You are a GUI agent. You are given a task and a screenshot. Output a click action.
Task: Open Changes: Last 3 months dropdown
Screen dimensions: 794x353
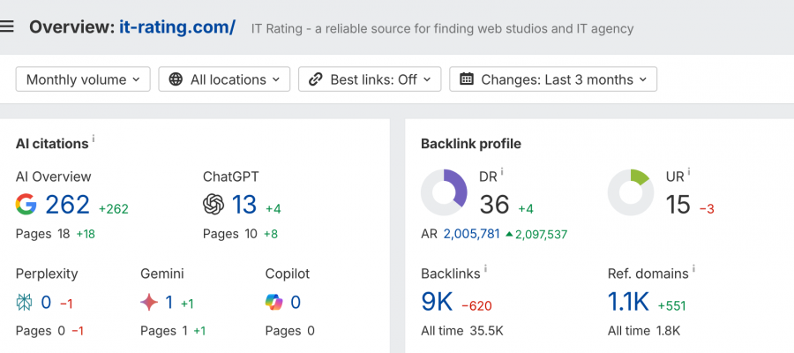click(553, 79)
